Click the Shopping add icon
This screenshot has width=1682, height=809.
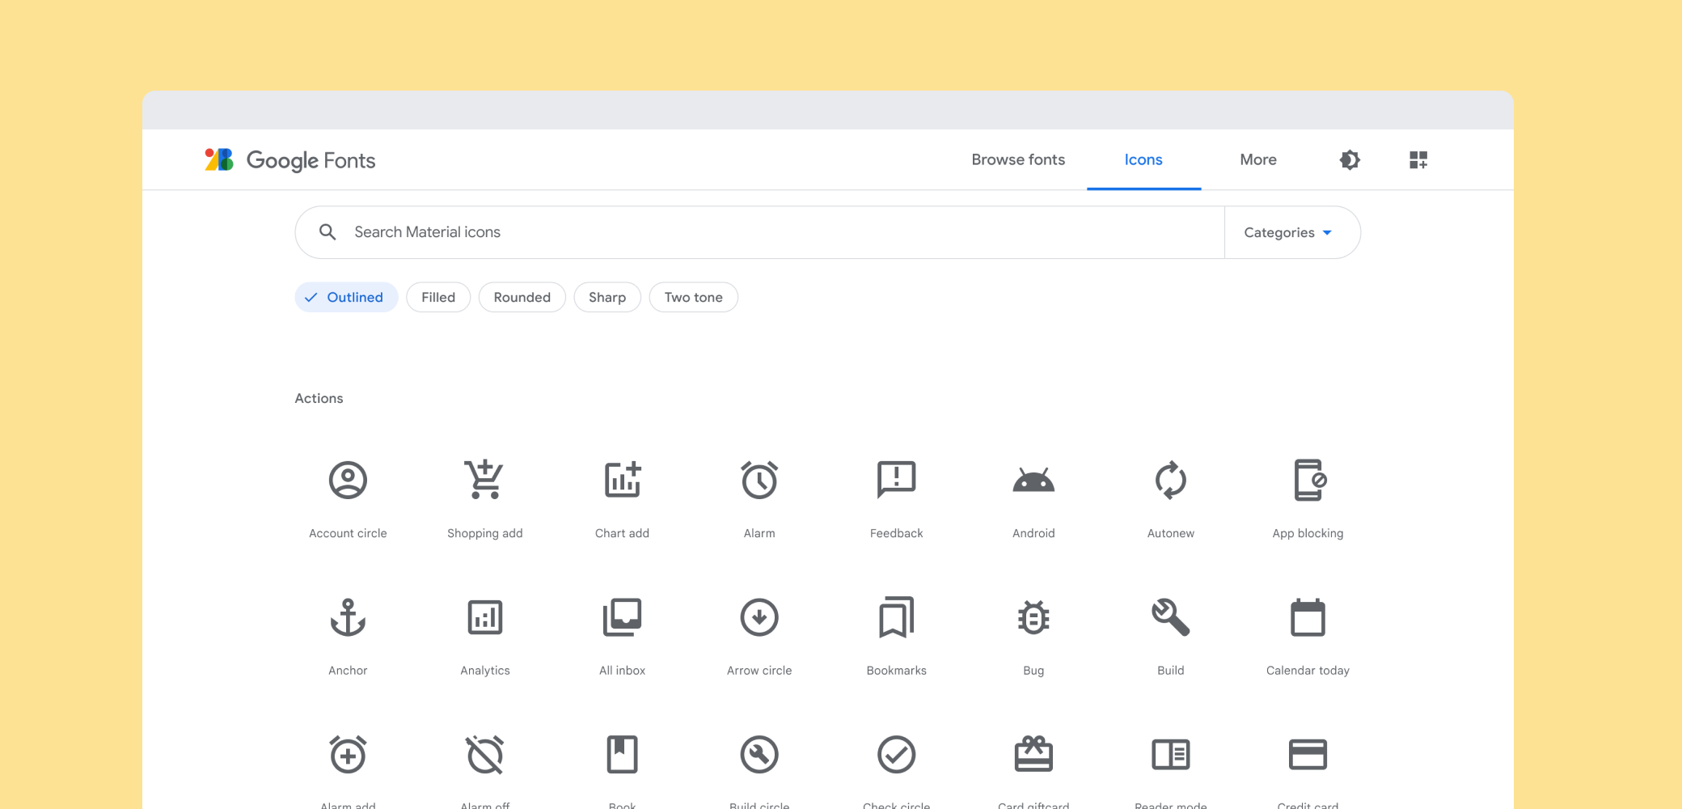click(x=484, y=480)
